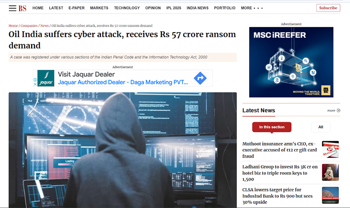Click the arrow icon beside more
Screen dimensions: 350x208
339,110
